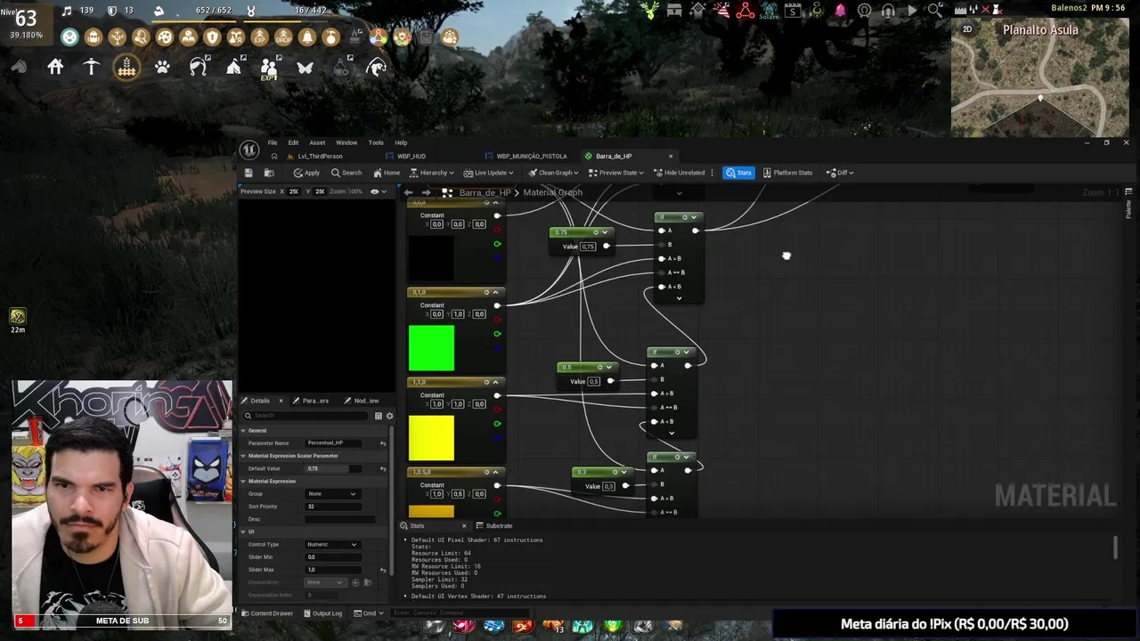Open the Output Log
Screen dimensions: 1140x641
coord(323,613)
